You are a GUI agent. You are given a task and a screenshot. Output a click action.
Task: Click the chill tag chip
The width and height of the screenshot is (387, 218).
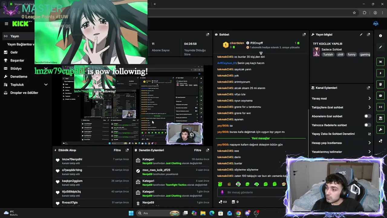[x=340, y=54]
